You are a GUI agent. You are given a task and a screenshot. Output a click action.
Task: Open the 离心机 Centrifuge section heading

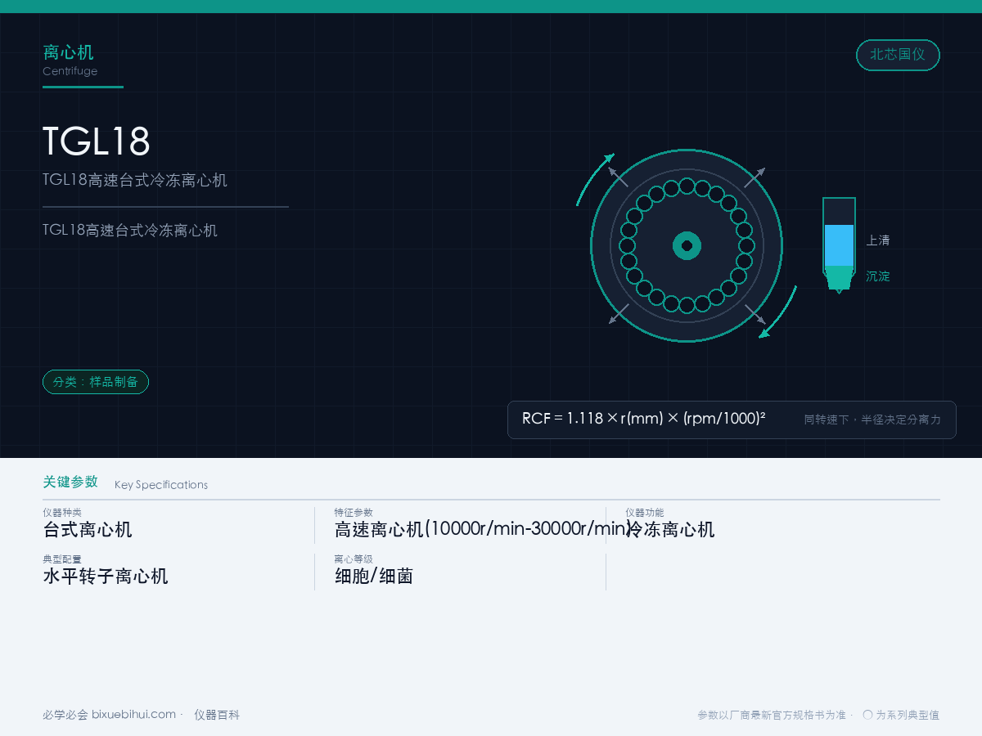(x=70, y=61)
